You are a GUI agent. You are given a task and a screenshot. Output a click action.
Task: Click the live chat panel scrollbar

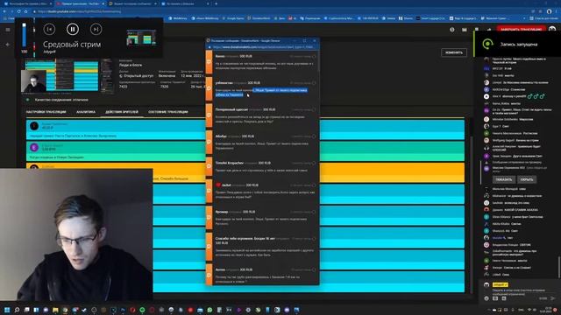click(x=558, y=267)
